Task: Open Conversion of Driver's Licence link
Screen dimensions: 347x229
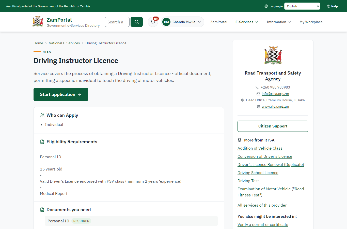Action: (x=265, y=156)
